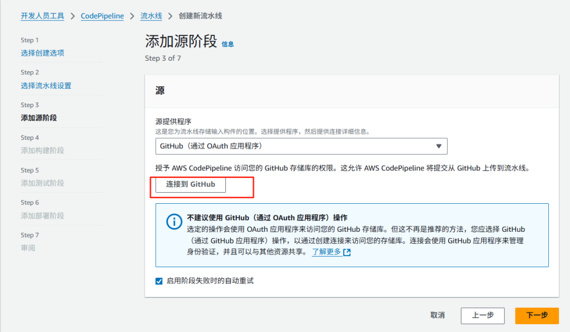Open the CodePipeline breadcrumb link
This screenshot has width=570, height=332.
click(x=102, y=16)
